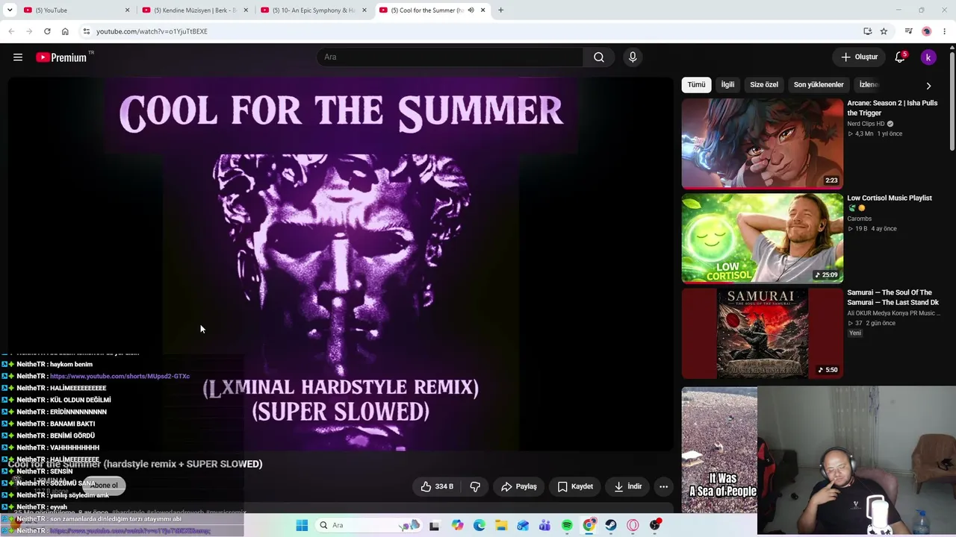The width and height of the screenshot is (956, 537).
Task: Open Microsoft Edge from the taskbar
Action: (x=479, y=525)
